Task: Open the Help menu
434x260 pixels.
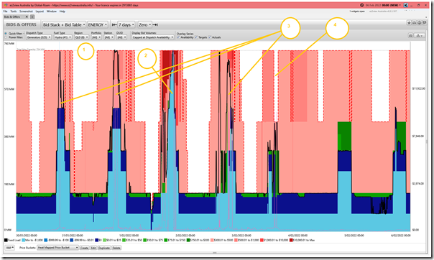Action: point(63,11)
